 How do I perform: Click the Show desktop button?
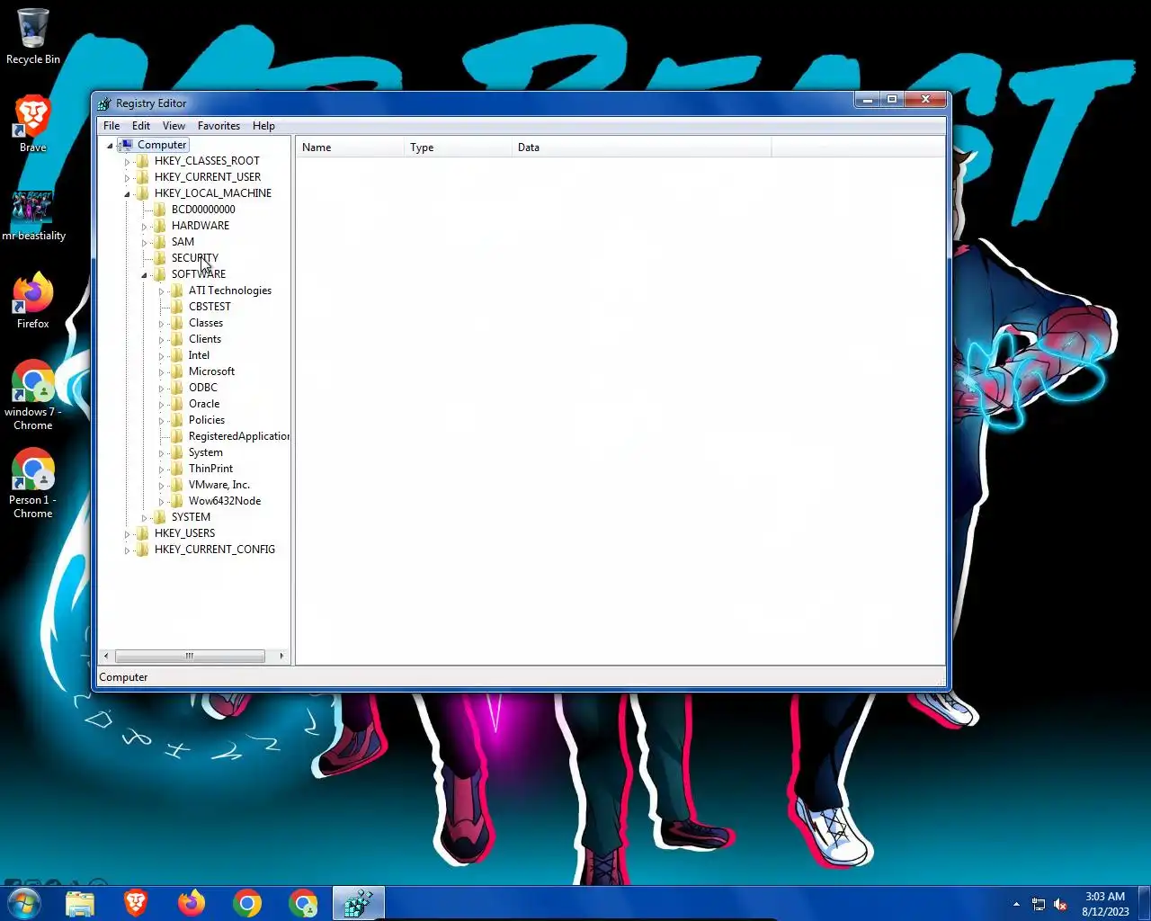coord(1145,903)
